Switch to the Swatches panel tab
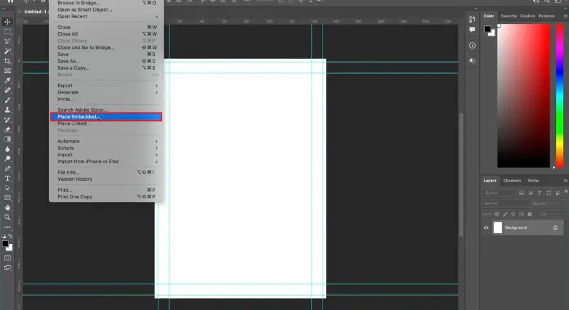This screenshot has width=569, height=310. 508,16
